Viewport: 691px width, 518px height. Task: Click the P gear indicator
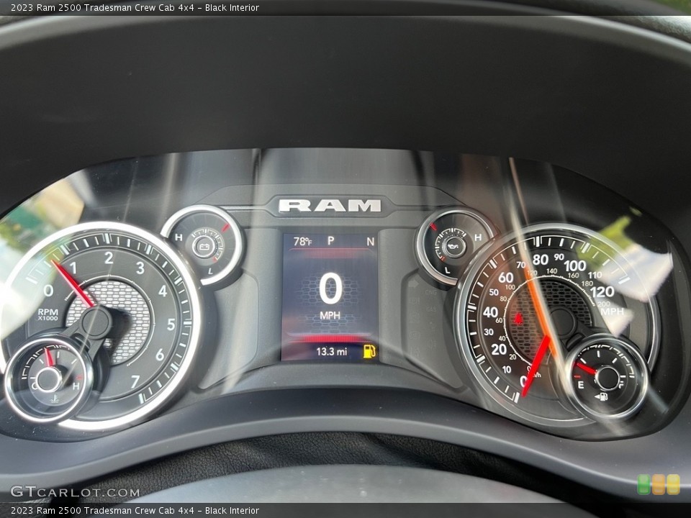point(330,240)
